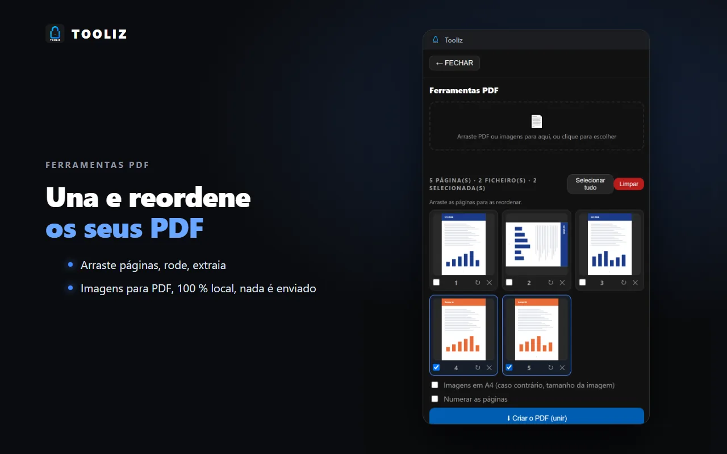Click 'Criar o PDF (unir)' button

click(537, 417)
